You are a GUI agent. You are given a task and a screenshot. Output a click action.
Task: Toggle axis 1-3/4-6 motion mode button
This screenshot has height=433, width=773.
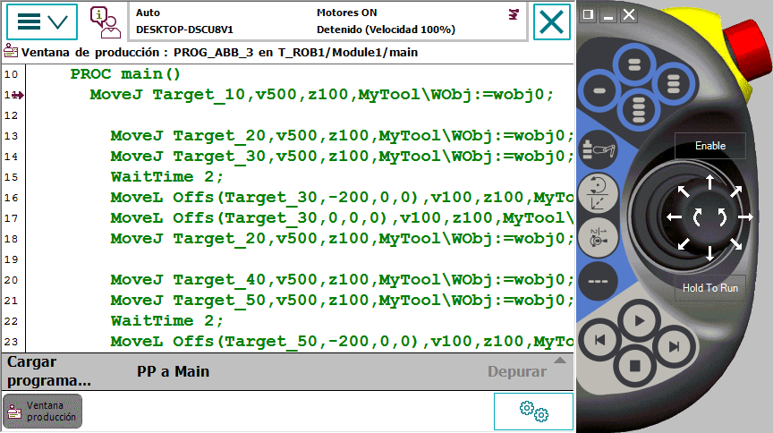click(598, 237)
